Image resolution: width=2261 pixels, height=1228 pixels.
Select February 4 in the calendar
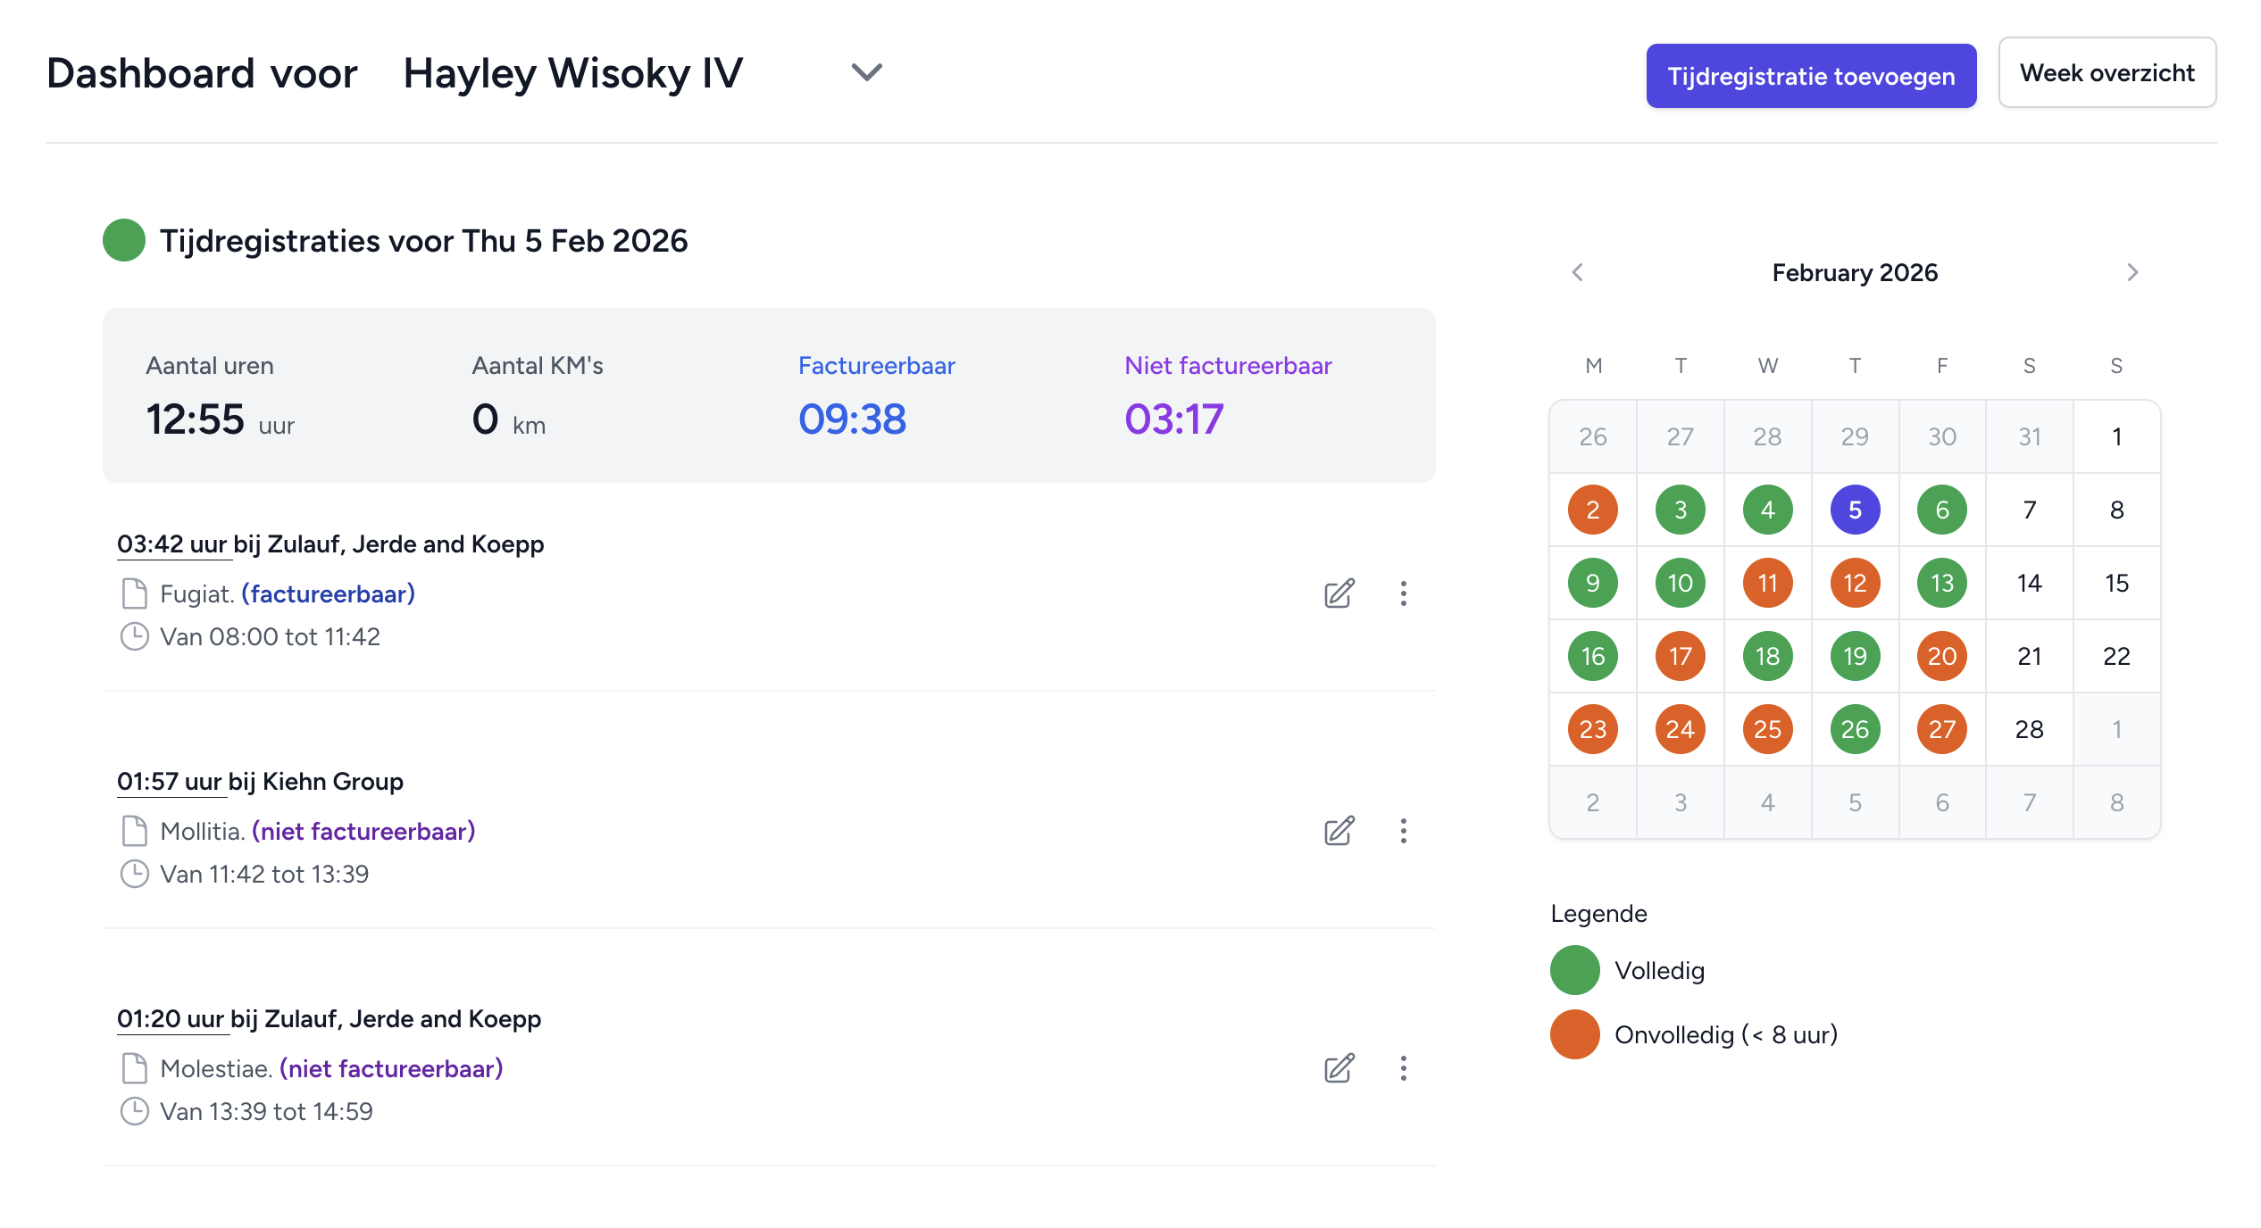pyautogui.click(x=1768, y=510)
